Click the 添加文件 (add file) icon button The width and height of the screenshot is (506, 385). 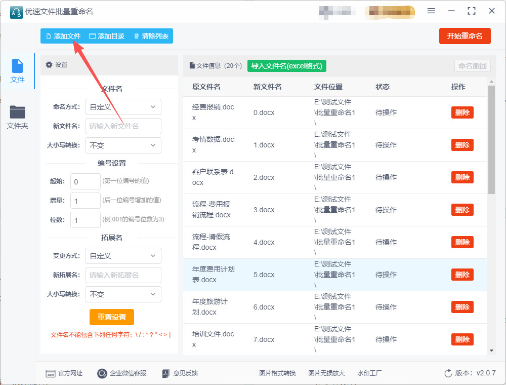pos(49,36)
